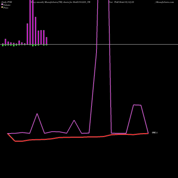Screen dimensions: 178x178
Task: Click the 'Volume' legend label
Action: coord(7,5)
